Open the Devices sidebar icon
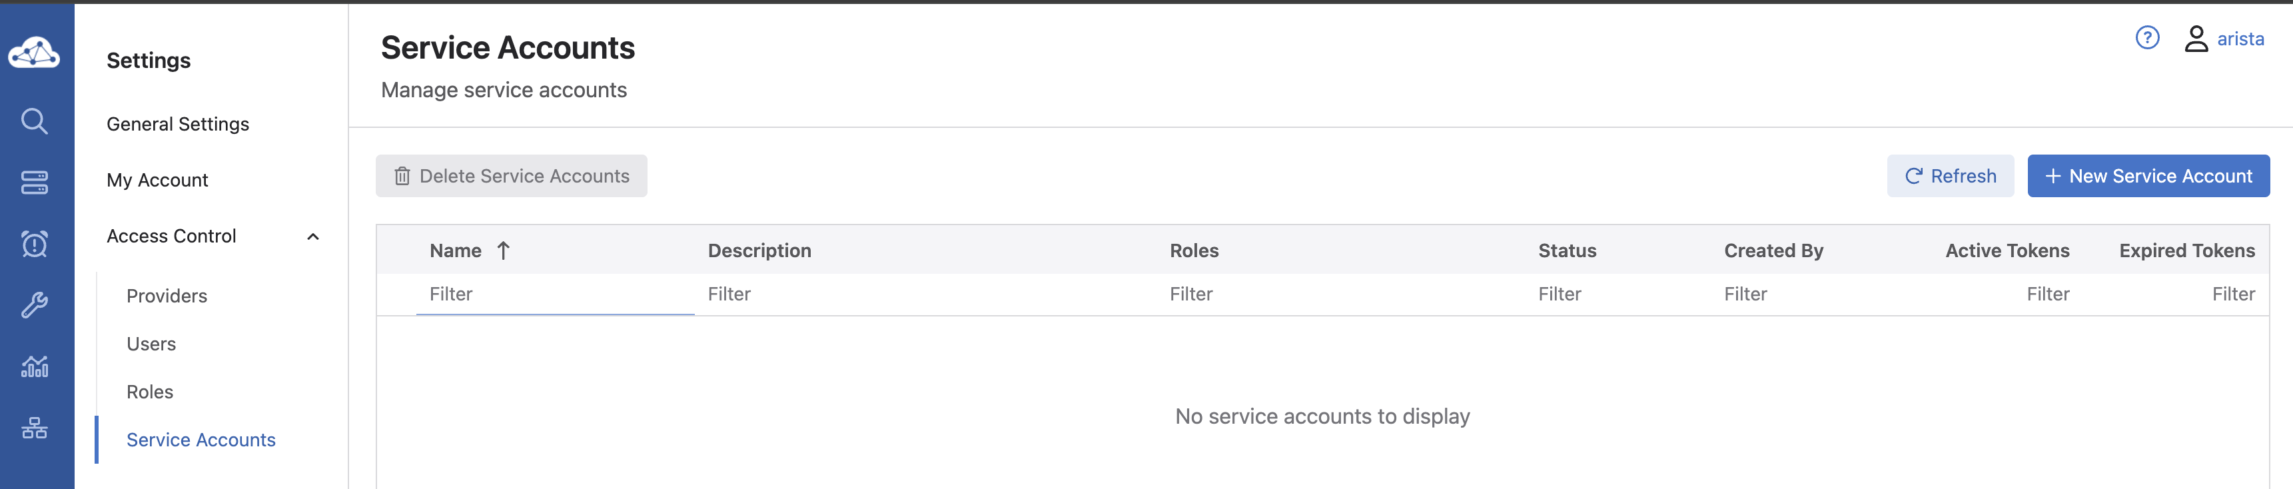 pyautogui.click(x=34, y=183)
